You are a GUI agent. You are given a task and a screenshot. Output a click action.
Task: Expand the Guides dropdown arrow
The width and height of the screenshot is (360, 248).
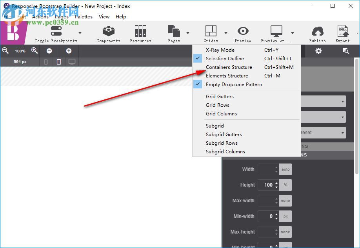point(226,33)
